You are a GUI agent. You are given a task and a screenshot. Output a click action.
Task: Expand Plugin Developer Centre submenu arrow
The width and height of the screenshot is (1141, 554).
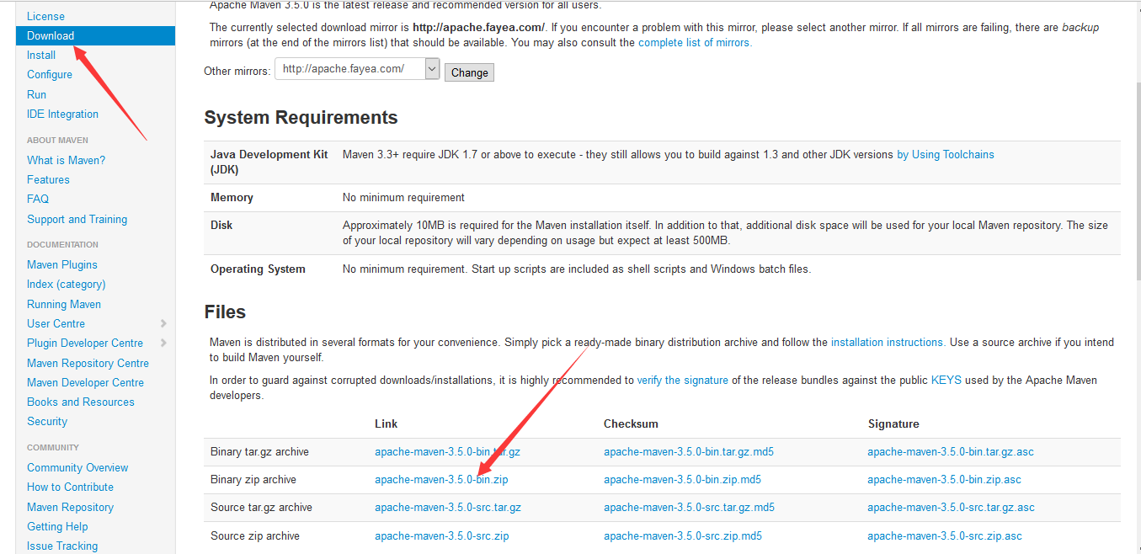pos(163,343)
